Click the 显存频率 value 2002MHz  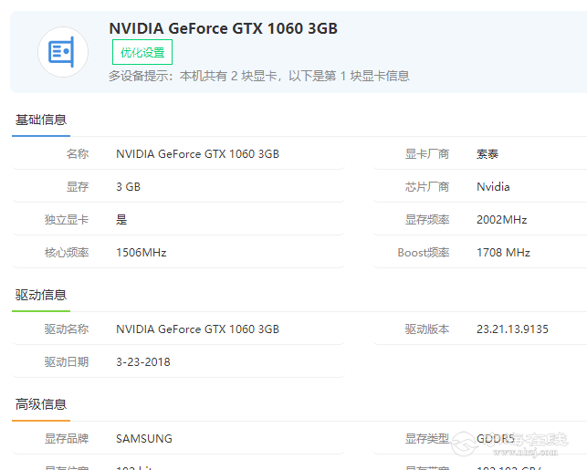click(x=502, y=220)
